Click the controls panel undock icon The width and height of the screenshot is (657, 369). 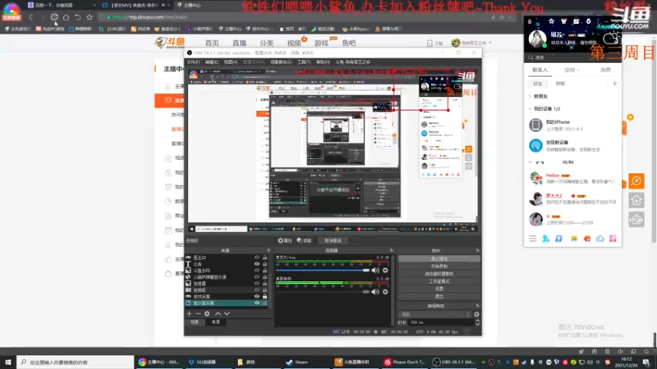477,251
